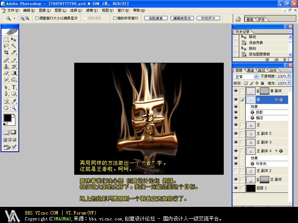Select the Crop tool
Image resolution: width=298 pixels, height=223 pixels.
[x=6, y=52]
